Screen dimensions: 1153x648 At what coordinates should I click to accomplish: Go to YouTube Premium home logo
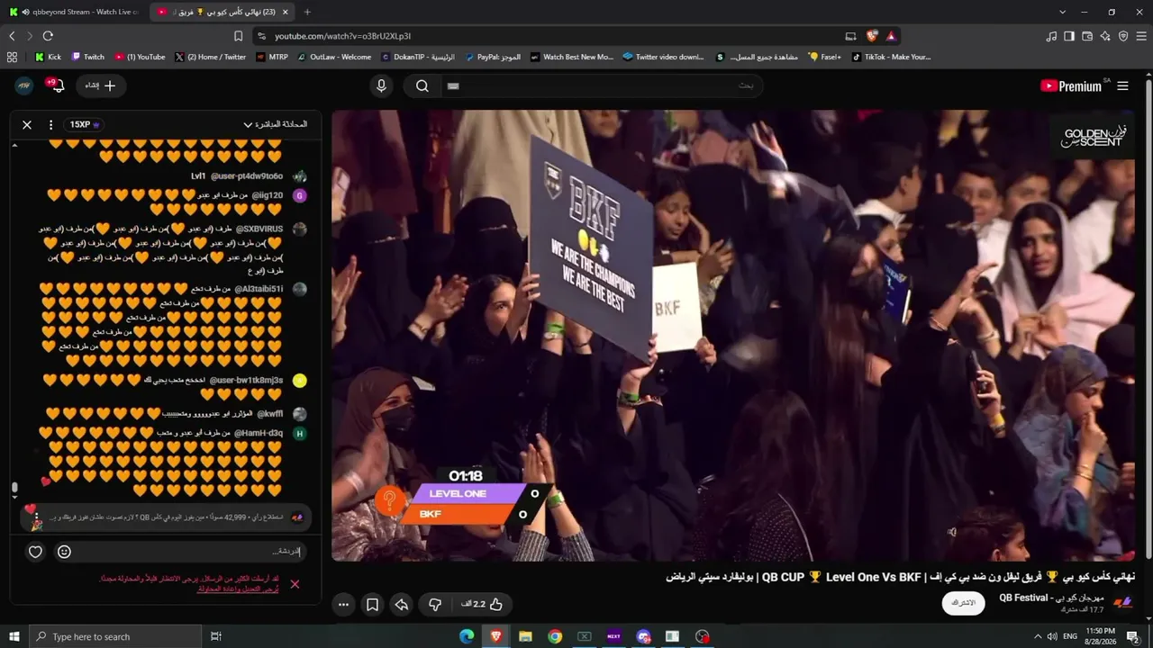coord(1071,86)
